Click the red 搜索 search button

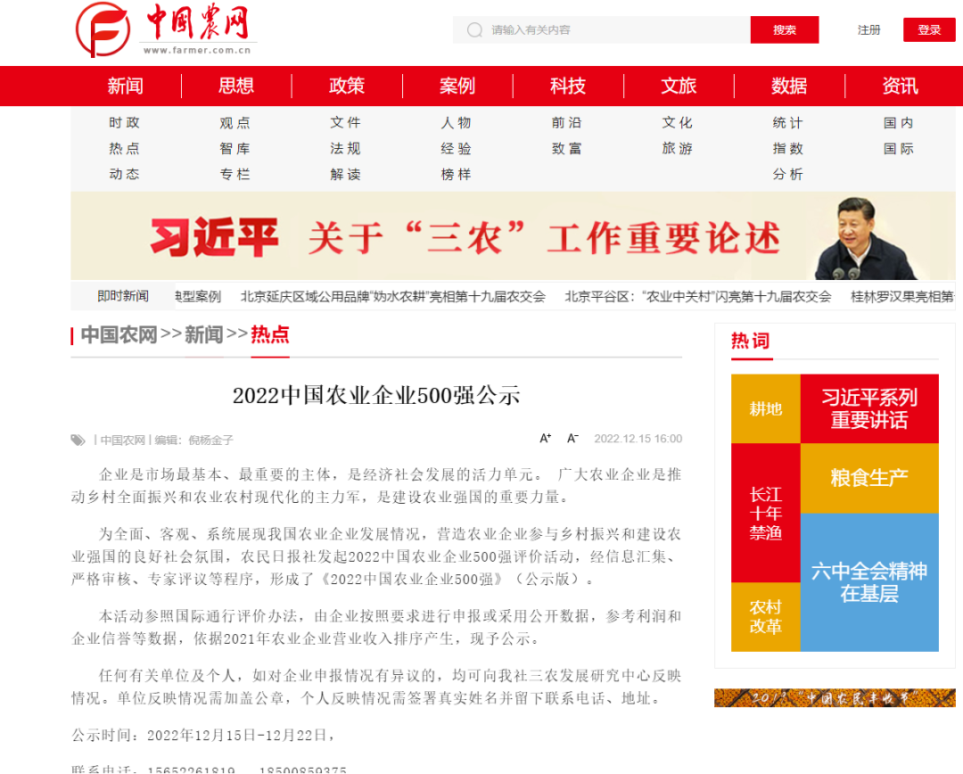(784, 29)
